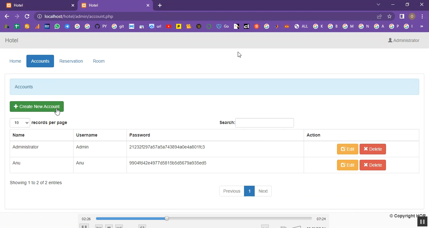The width and height of the screenshot is (429, 228).
Task: Open the browser side panel icon
Action: pyautogui.click(x=402, y=16)
